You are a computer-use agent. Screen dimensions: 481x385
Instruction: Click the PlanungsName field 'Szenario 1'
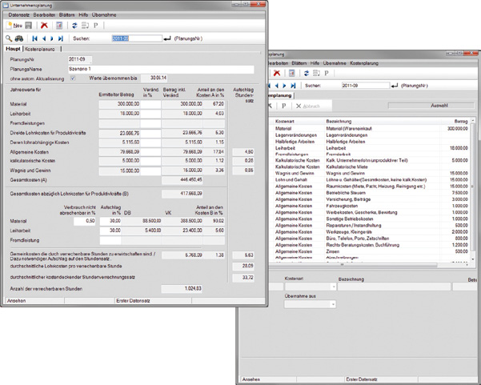[x=161, y=69]
